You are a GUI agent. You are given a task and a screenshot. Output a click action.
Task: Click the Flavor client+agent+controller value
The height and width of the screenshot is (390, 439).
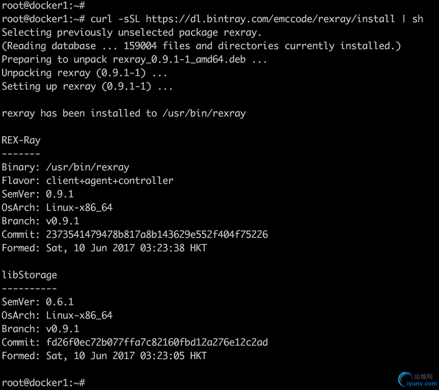110,181
